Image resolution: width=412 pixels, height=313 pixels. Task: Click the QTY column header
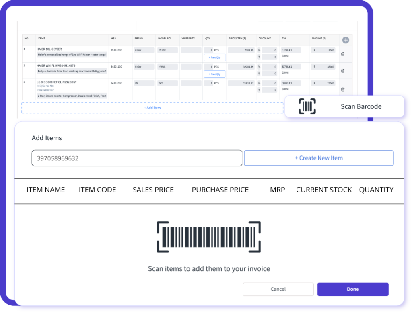[x=207, y=39]
